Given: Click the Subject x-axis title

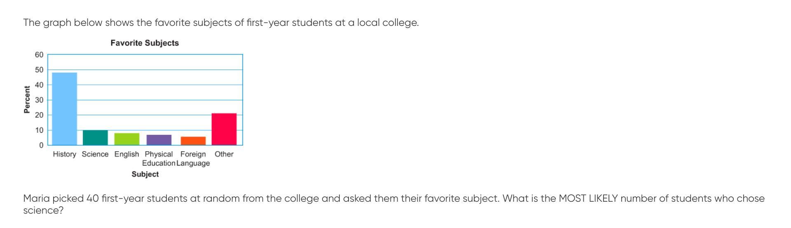Looking at the screenshot, I should (x=145, y=174).
